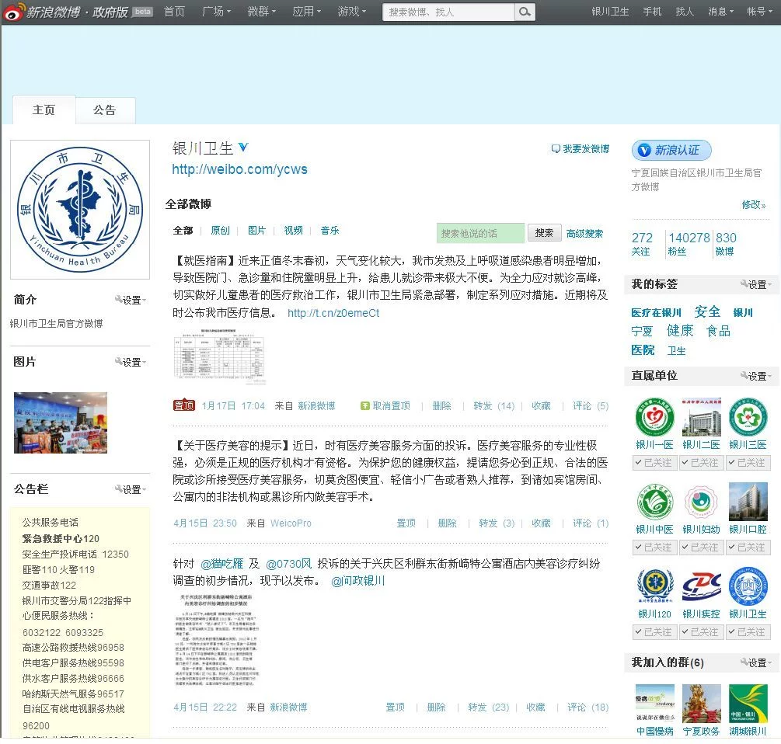Click the blue V verification badge beside 银川卫生
The image size is (781, 744).
(242, 148)
